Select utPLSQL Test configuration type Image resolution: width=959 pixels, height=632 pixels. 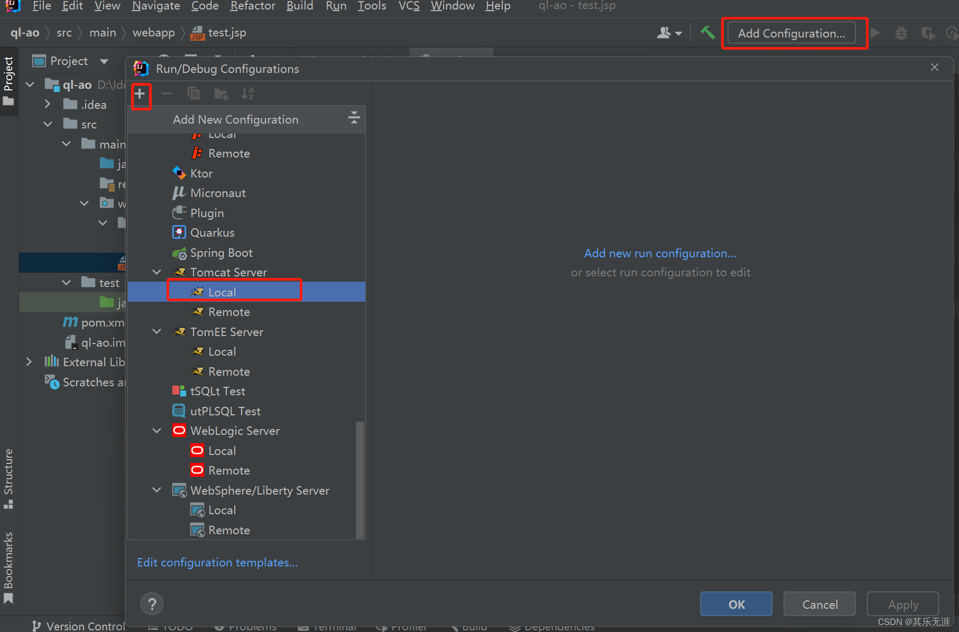246,411
